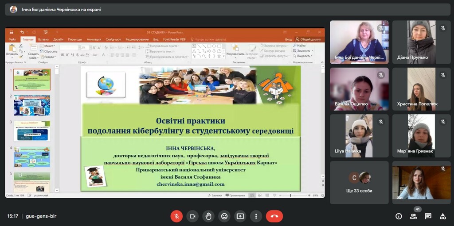Click the Найти button in ribbon
This screenshot has height=226, width=454.
pyautogui.click(x=301, y=46)
